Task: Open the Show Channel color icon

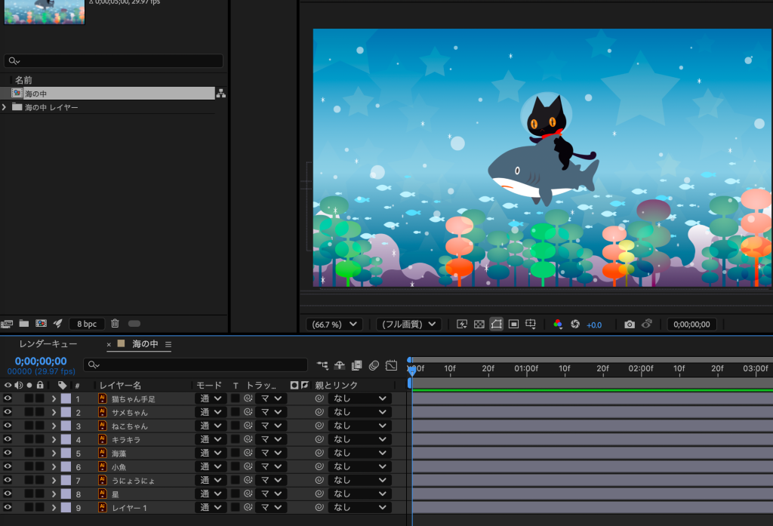Action: point(559,325)
